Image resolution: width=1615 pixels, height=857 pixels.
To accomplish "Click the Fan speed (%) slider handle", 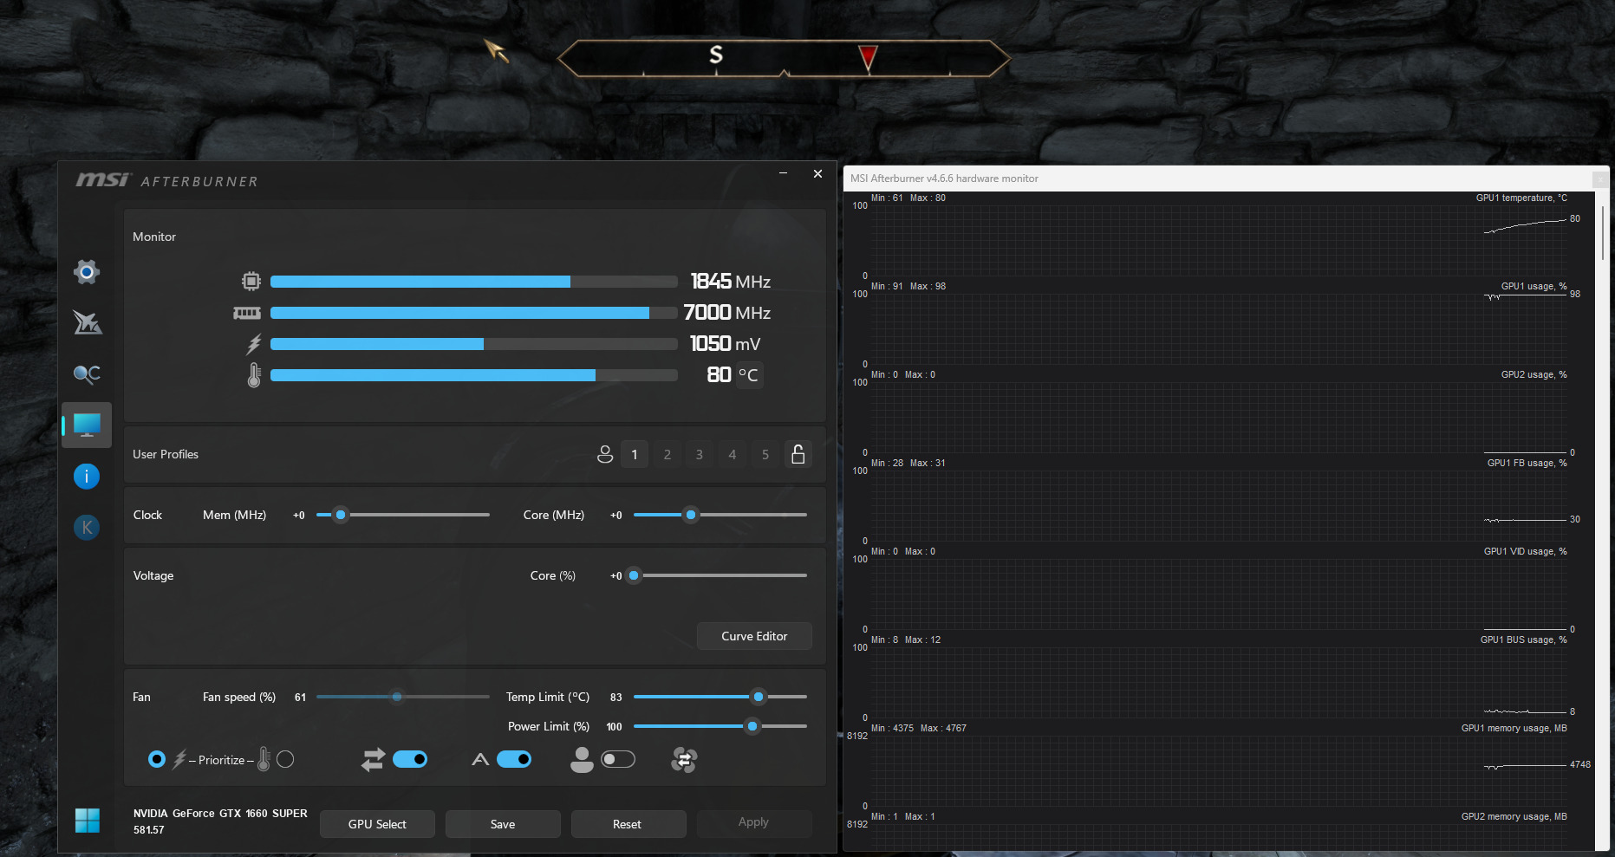I will 397,697.
